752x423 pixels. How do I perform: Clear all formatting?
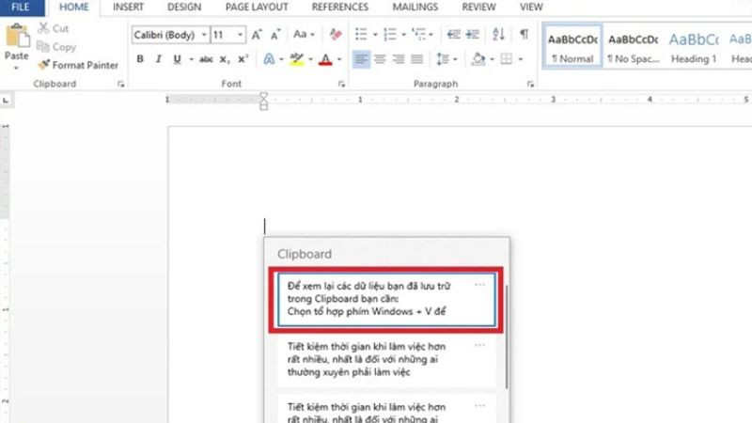(336, 35)
